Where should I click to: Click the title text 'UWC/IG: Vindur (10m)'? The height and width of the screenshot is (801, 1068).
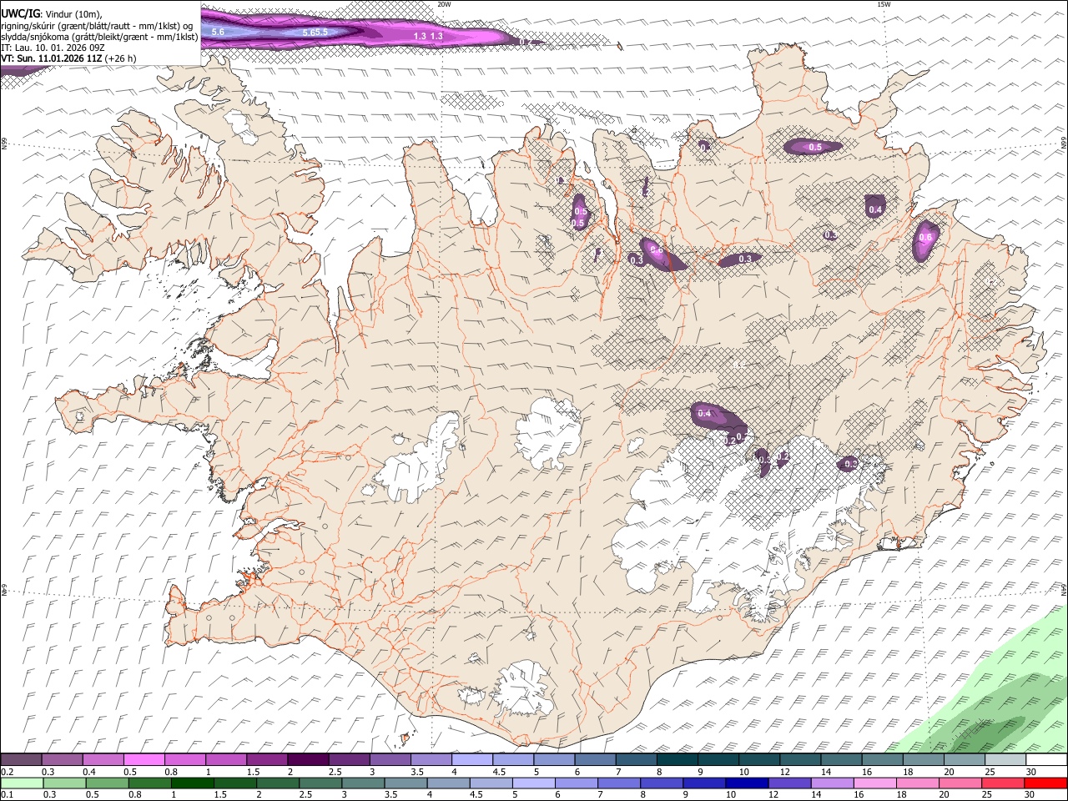tap(52, 13)
